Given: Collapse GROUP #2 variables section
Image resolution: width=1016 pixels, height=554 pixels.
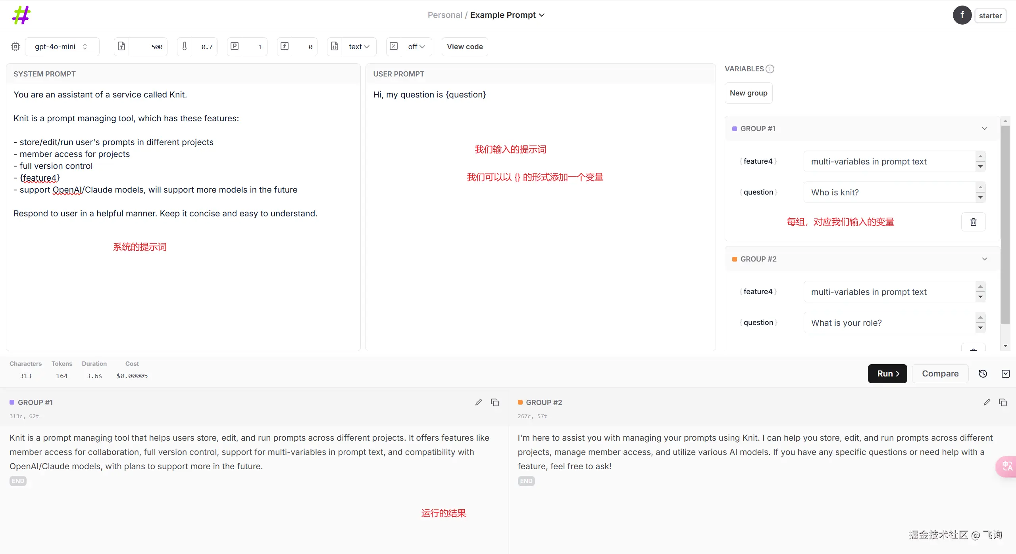Looking at the screenshot, I should click(985, 259).
